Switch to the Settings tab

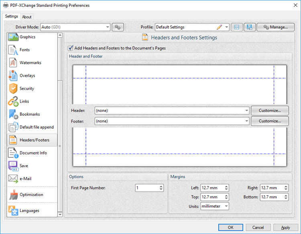click(x=12, y=16)
